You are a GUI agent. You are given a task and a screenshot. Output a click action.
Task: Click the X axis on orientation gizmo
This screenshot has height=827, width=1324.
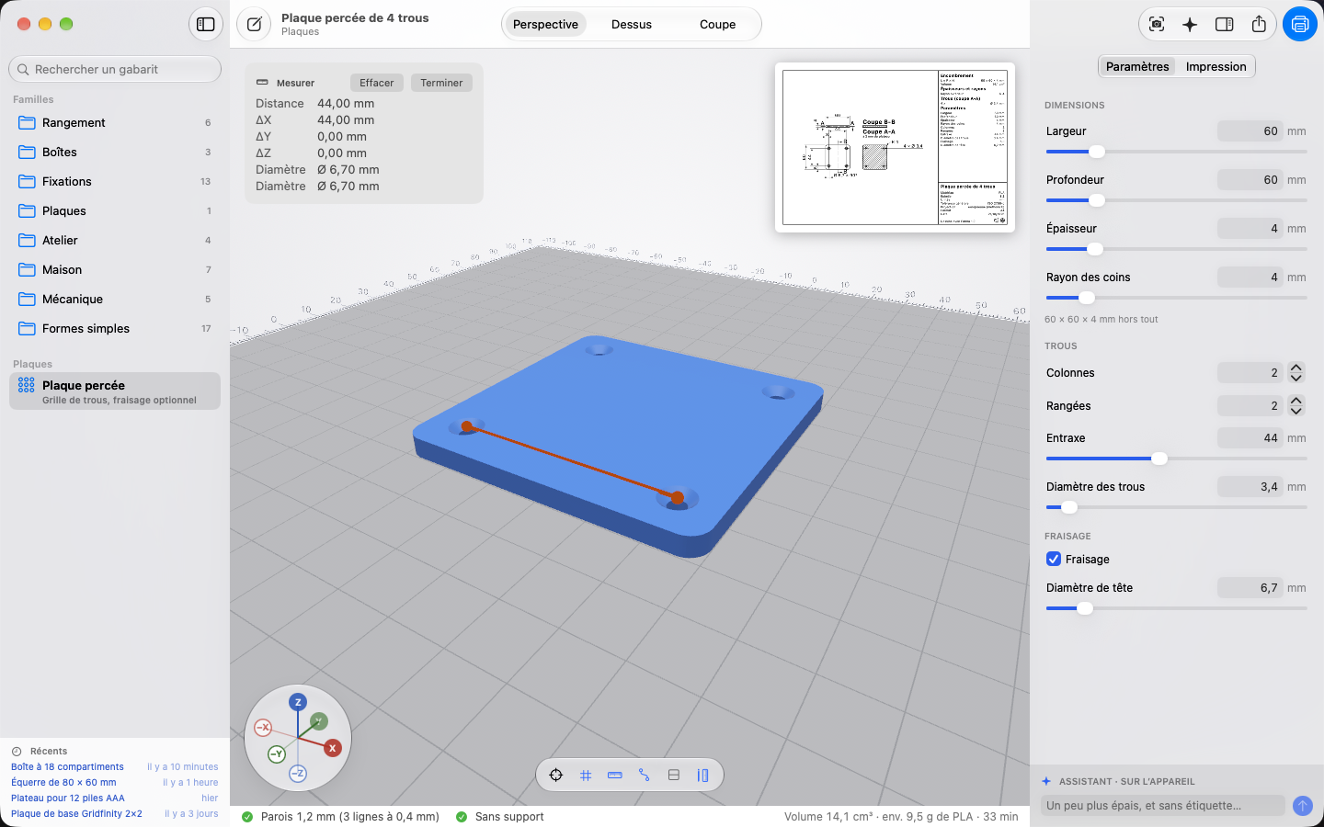coord(333,748)
